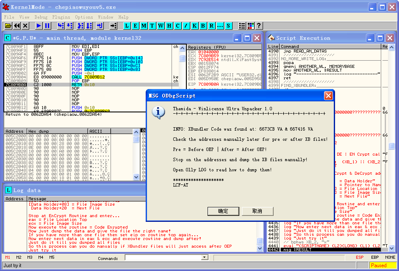This screenshot has width=399, height=271.
Task: Click the Step over toolbar icon
Action: (69, 26)
